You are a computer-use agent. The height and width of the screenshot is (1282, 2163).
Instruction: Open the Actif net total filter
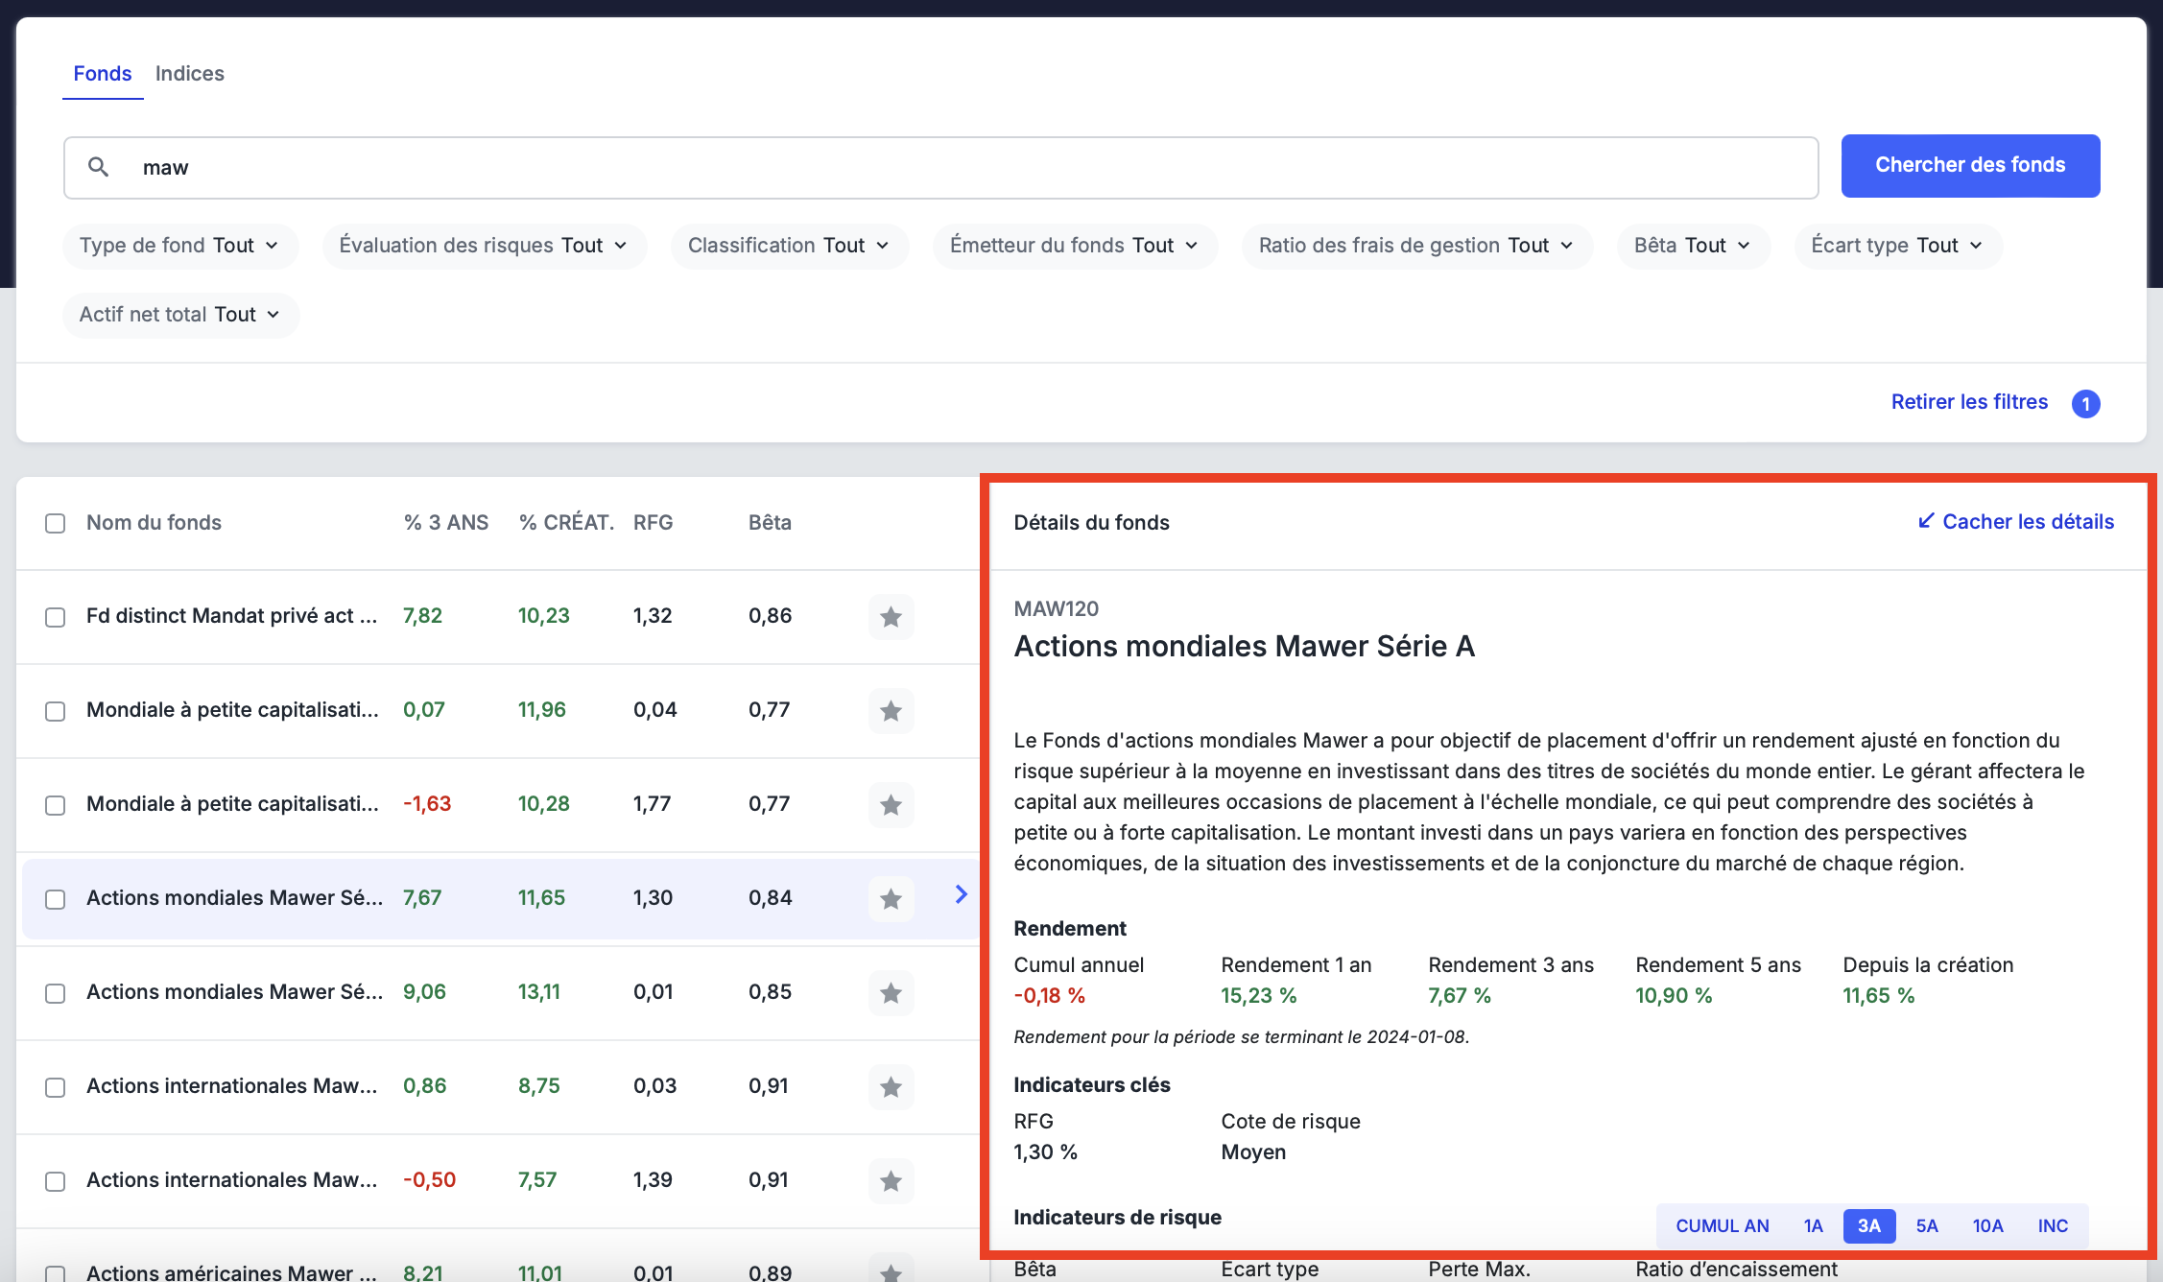coord(180,315)
